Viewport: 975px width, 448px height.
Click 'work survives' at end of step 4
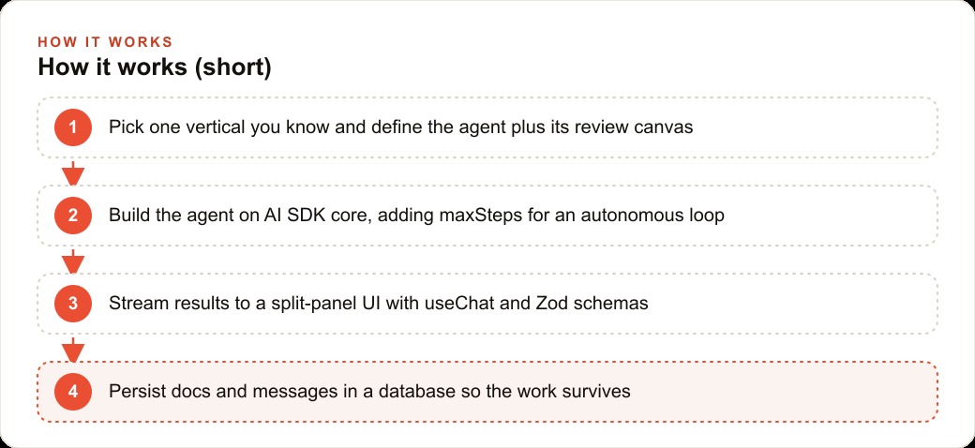point(573,392)
